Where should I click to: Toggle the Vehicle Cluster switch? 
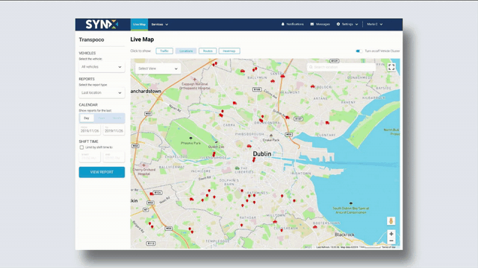coord(359,51)
